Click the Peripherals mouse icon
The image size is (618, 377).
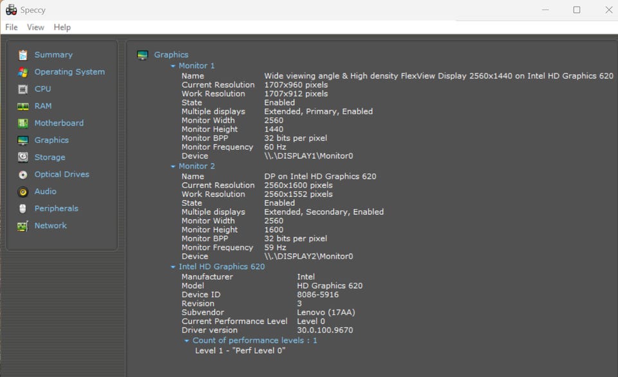[x=23, y=208]
